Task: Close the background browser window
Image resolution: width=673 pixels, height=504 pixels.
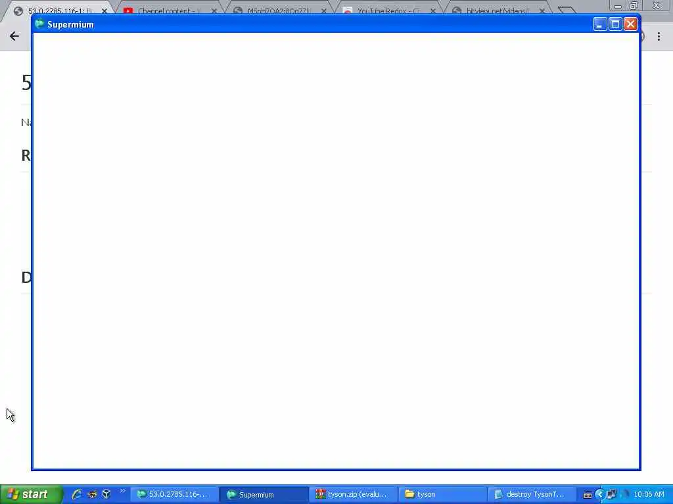Action: click(x=657, y=5)
